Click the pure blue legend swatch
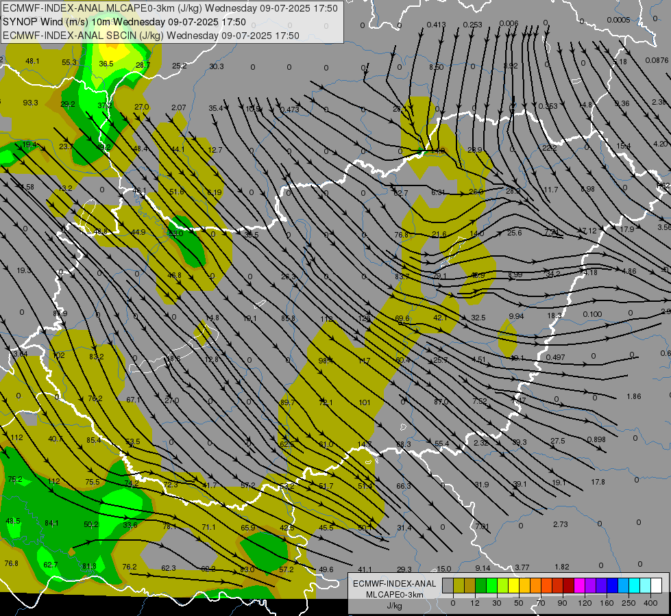The height and width of the screenshot is (616, 671). [x=612, y=585]
